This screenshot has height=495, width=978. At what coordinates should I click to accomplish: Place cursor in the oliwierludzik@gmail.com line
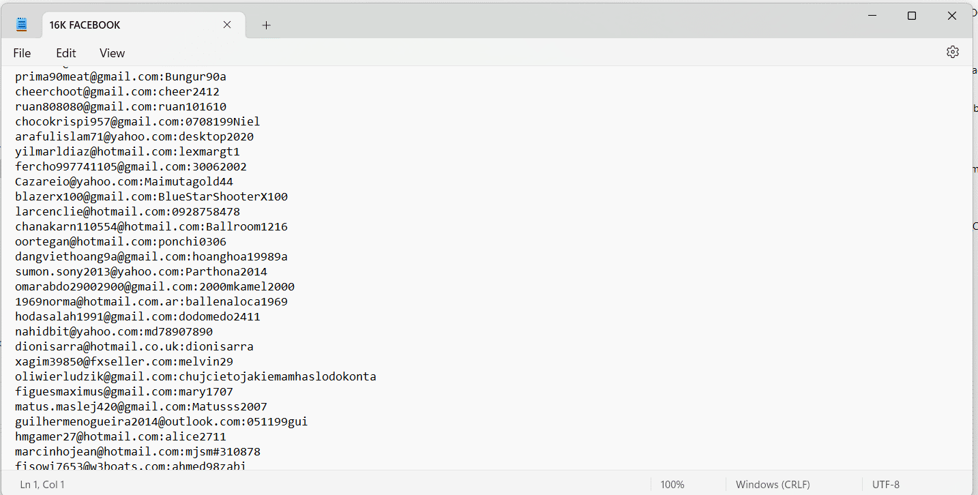[x=196, y=376]
